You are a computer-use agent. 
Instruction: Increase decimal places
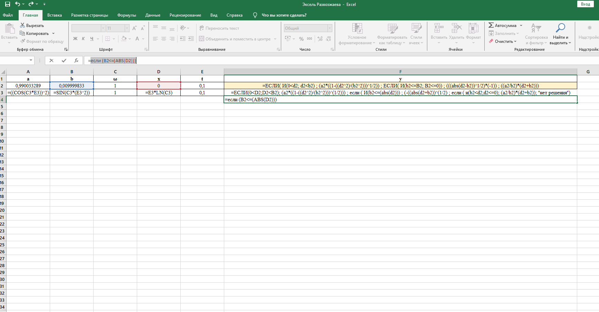[x=320, y=39]
